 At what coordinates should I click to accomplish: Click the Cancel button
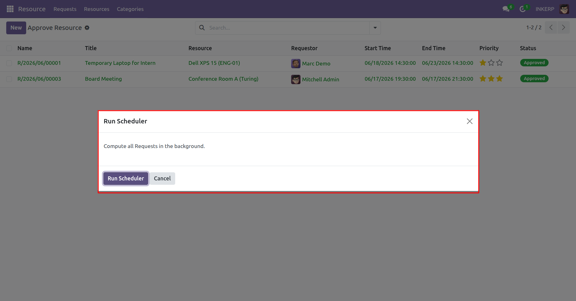click(x=162, y=179)
